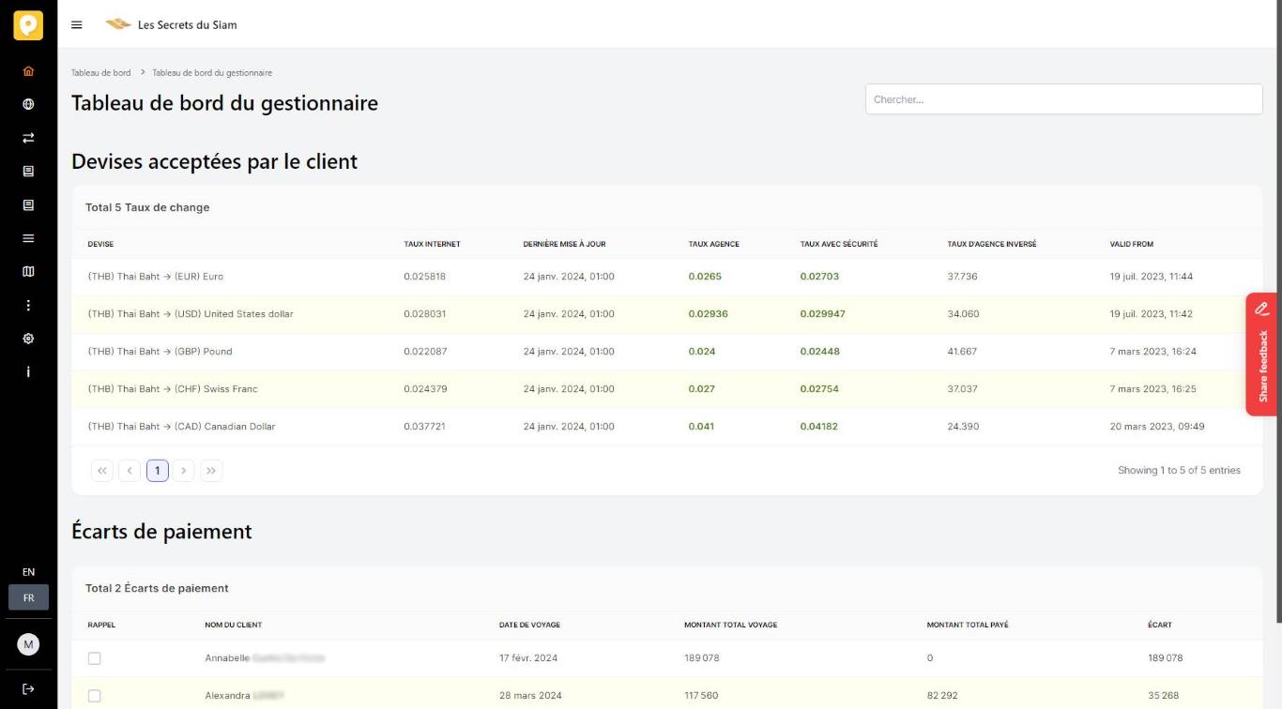Viewport: 1282px width, 709px height.
Task: Open the info icon in the sidebar
Action: pyautogui.click(x=28, y=372)
